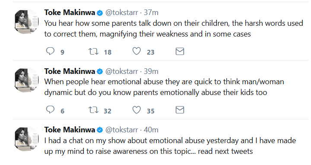Open Toke Makinwa profile from first tweet

pos(70,12)
